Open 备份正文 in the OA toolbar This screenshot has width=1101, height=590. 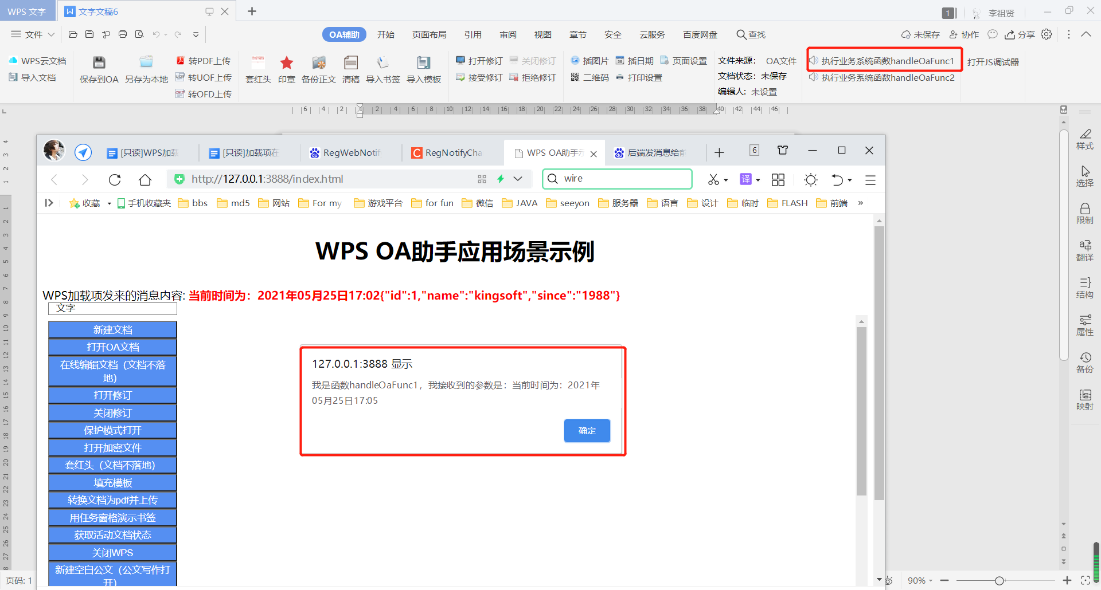pos(319,69)
